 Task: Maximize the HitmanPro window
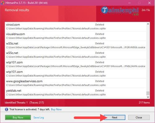[x=139, y=3]
